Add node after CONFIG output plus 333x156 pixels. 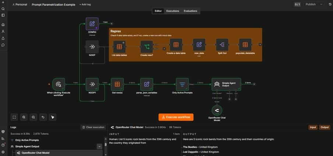tap(112, 24)
